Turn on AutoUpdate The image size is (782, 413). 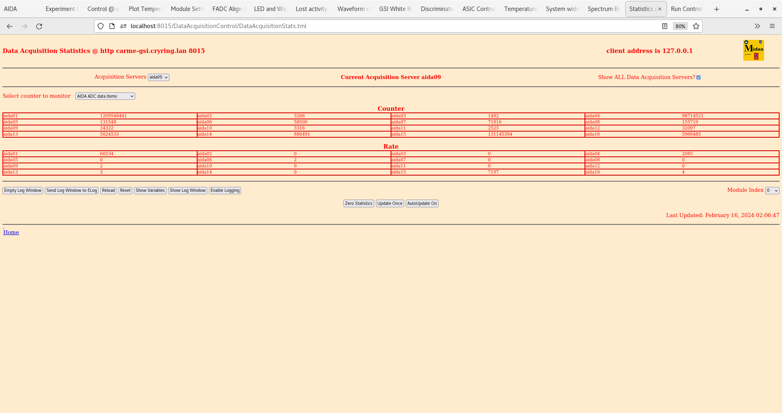(422, 204)
